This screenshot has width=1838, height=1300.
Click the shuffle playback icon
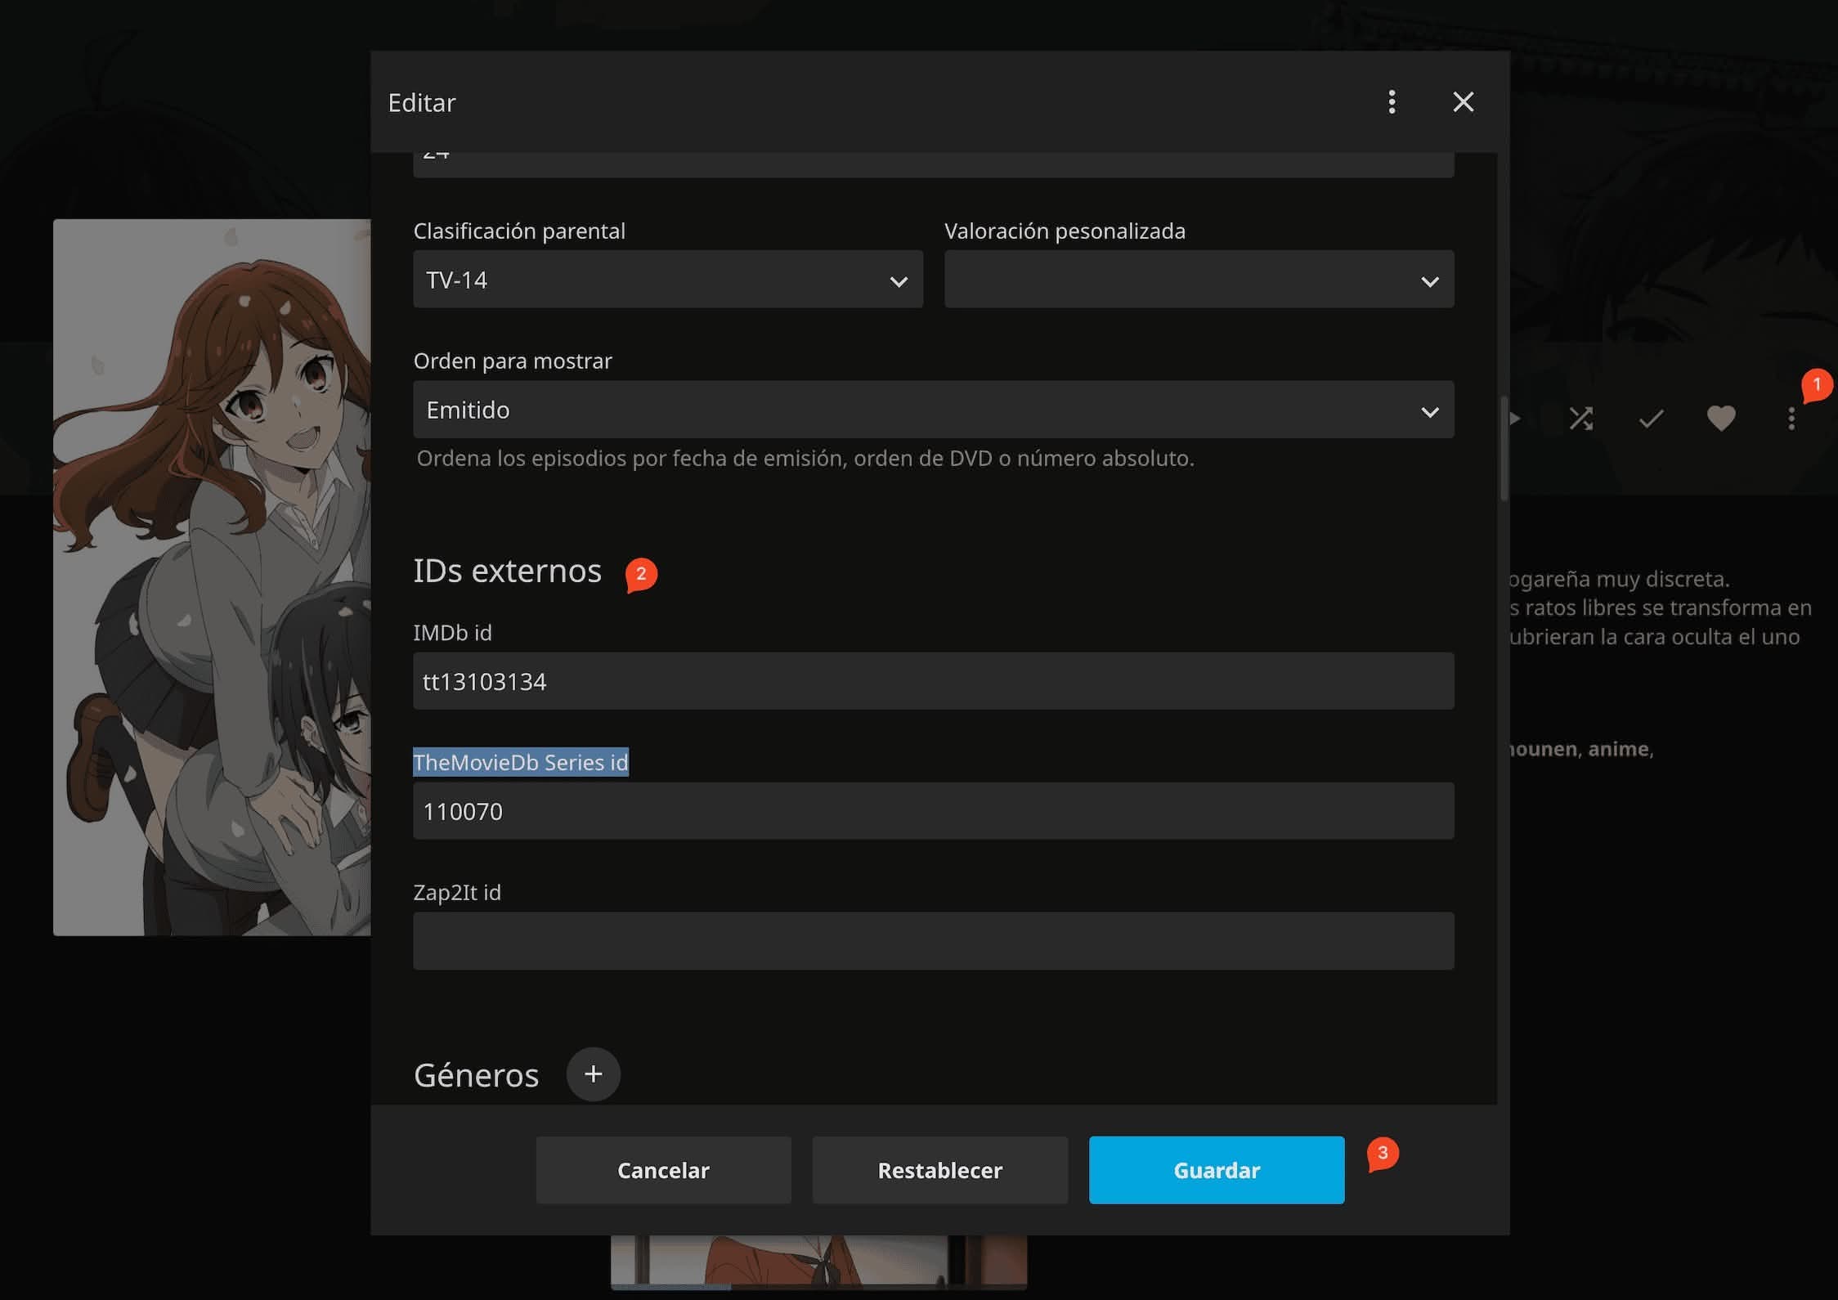[1580, 419]
